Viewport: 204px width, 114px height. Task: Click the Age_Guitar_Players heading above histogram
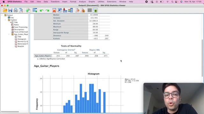coord(47,66)
